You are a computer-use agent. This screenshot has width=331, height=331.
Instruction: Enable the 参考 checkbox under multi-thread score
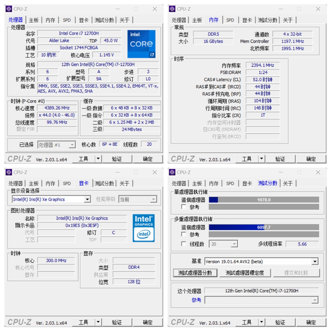(x=184, y=234)
